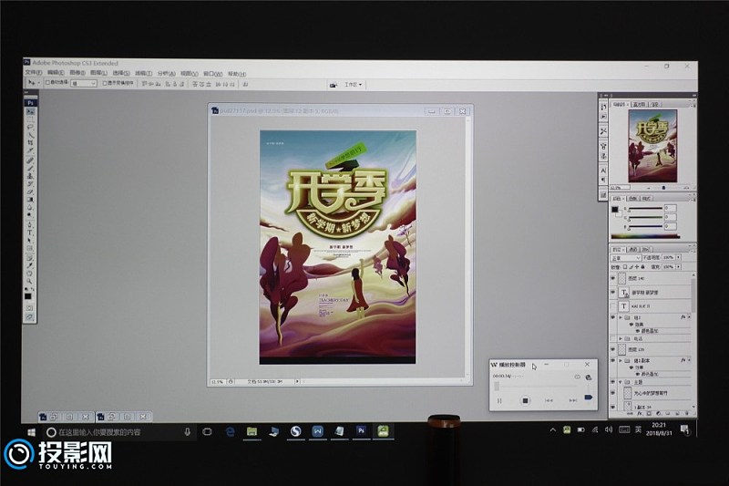Toggle the show transform controls checkbox
This screenshot has width=729, height=486.
point(101,83)
